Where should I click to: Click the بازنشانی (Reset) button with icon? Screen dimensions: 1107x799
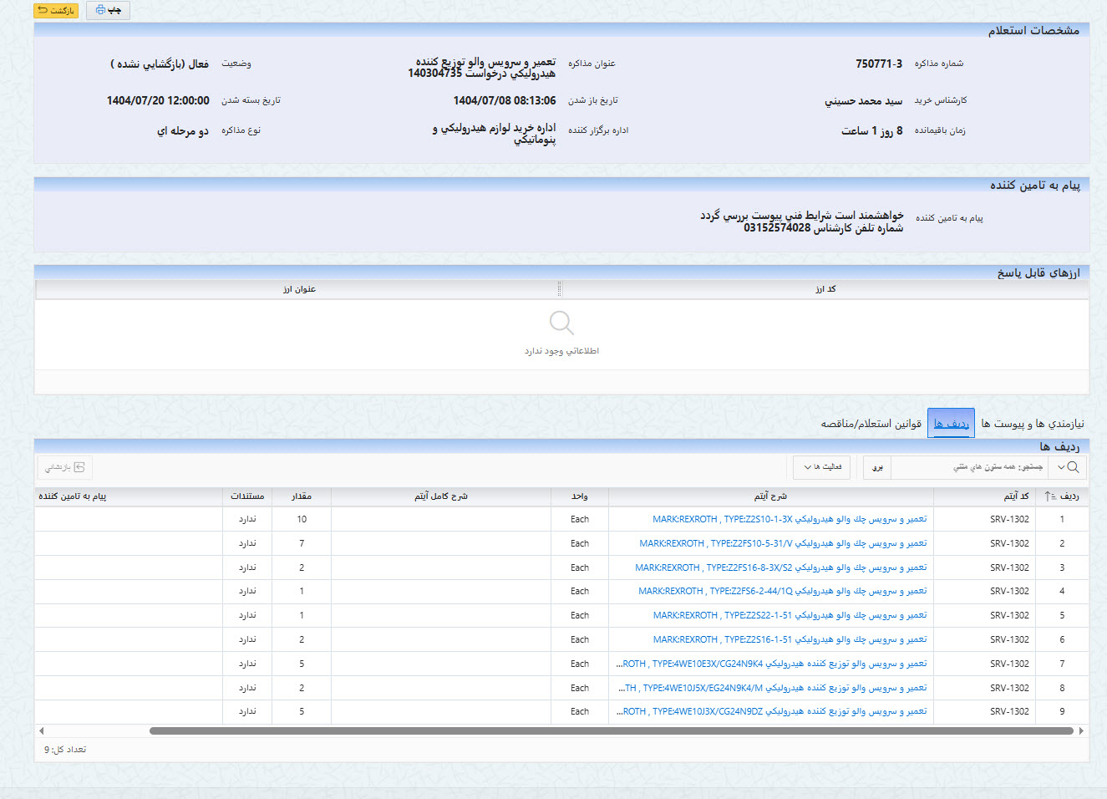point(64,467)
